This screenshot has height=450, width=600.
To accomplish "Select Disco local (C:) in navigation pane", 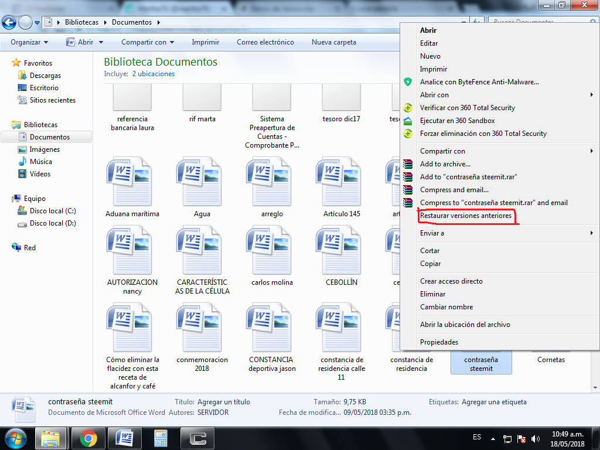I will 52,211.
